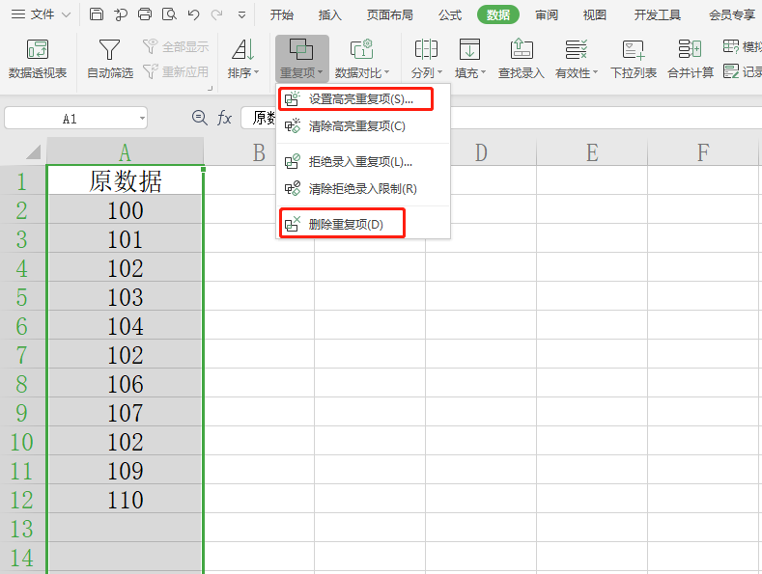Image resolution: width=762 pixels, height=574 pixels.
Task: Click the save icon in quick toolbar
Action: [x=97, y=14]
